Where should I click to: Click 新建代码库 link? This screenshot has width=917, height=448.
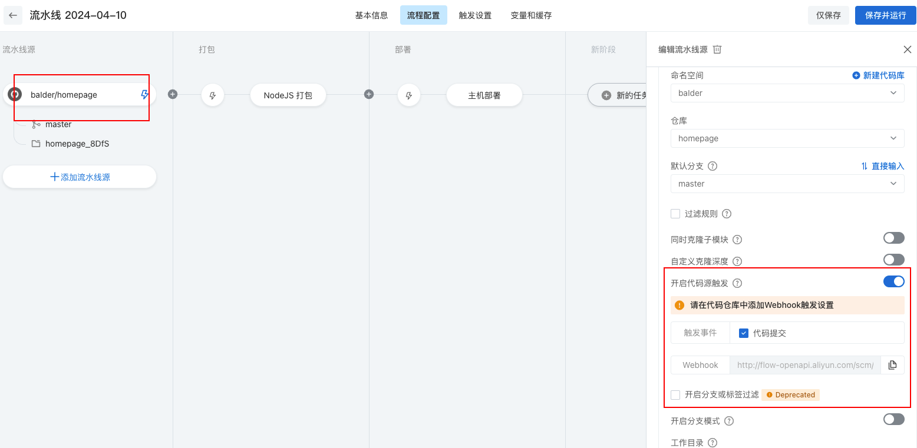878,75
